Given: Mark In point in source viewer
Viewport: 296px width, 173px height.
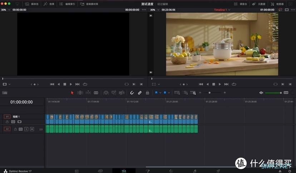Looking at the screenshot, I should (x=134, y=84).
